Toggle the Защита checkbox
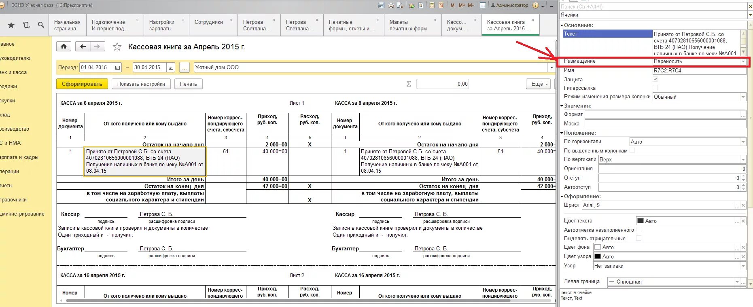The height and width of the screenshot is (307, 753). 655,79
